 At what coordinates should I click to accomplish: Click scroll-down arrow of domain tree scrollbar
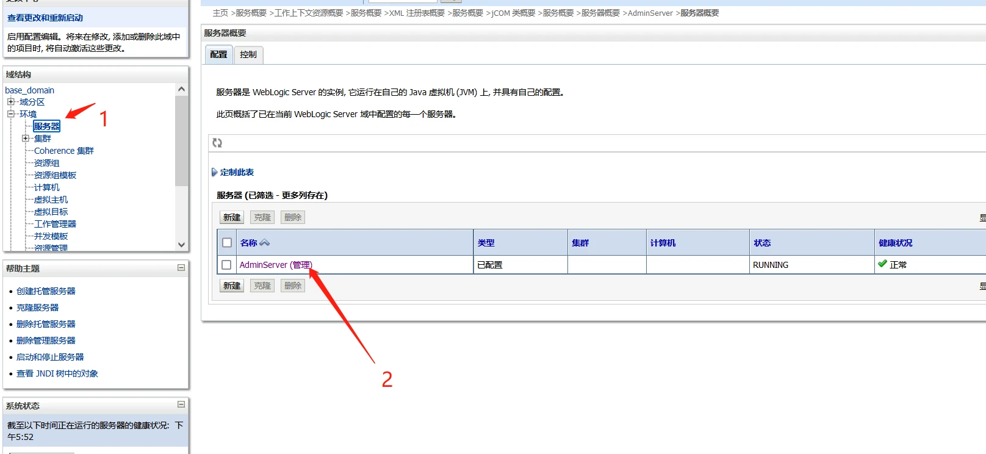[x=181, y=244]
